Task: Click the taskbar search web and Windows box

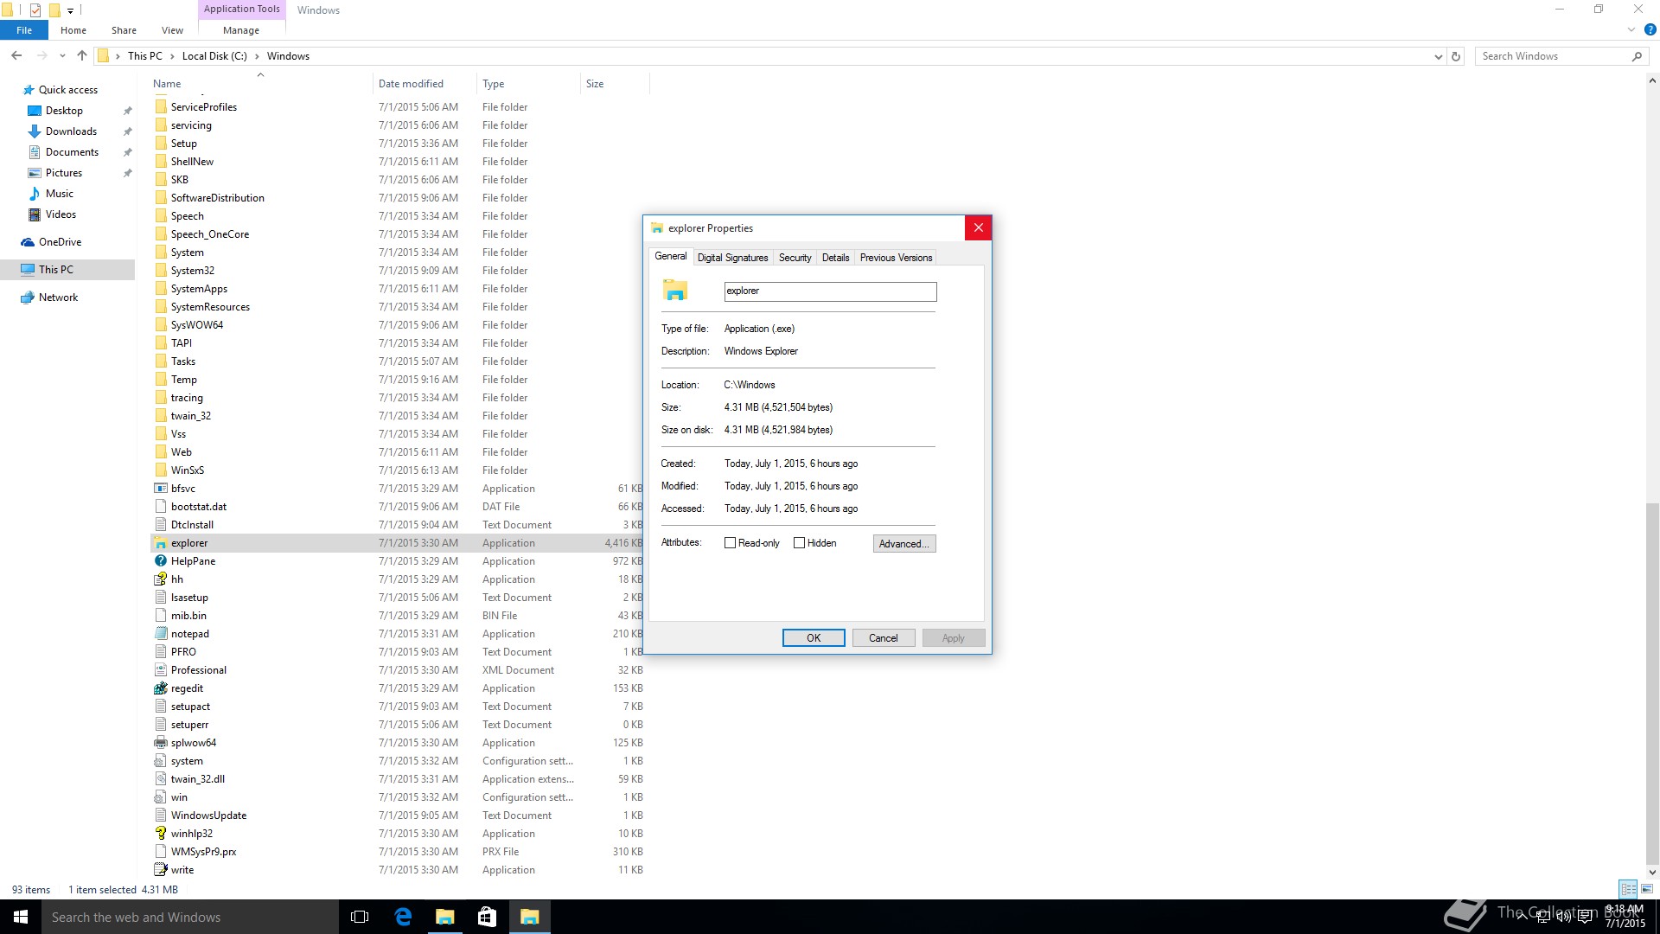Action: pyautogui.click(x=190, y=917)
